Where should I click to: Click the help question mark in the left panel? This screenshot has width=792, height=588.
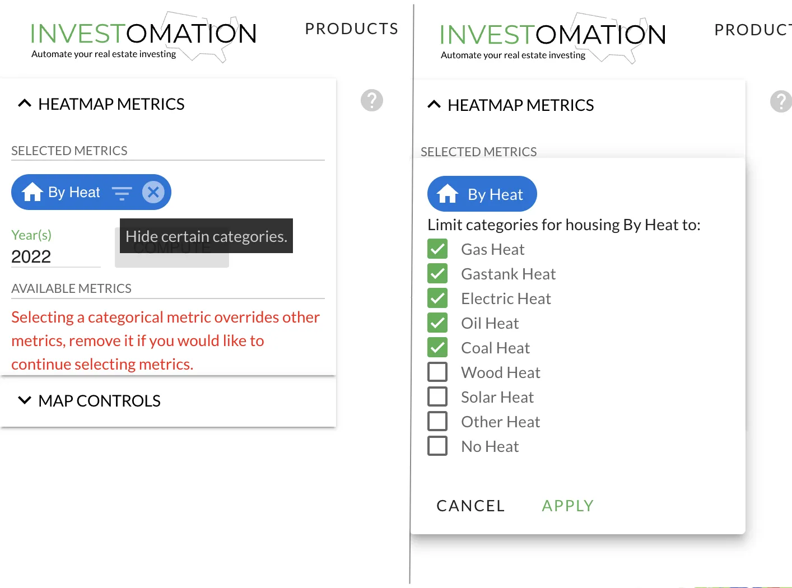pyautogui.click(x=371, y=100)
